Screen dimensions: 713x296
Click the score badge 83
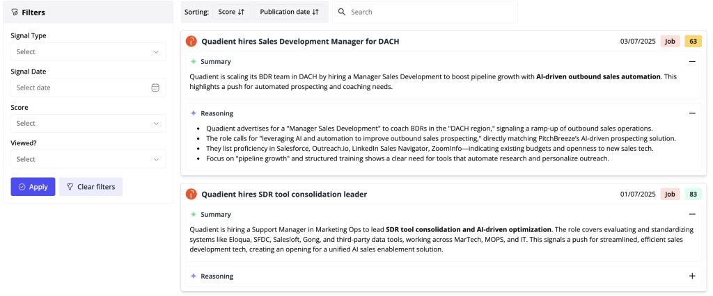click(693, 195)
